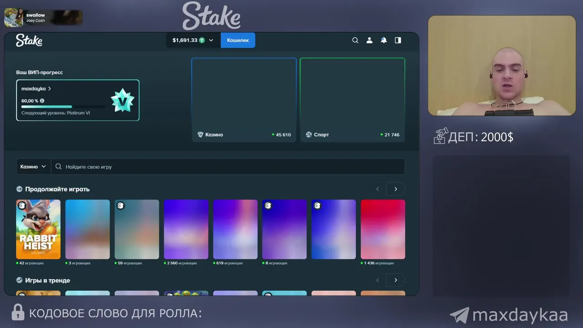Open the Rabbit Heist game thumbnail
Viewport: 583px width, 328px height.
coord(38,229)
